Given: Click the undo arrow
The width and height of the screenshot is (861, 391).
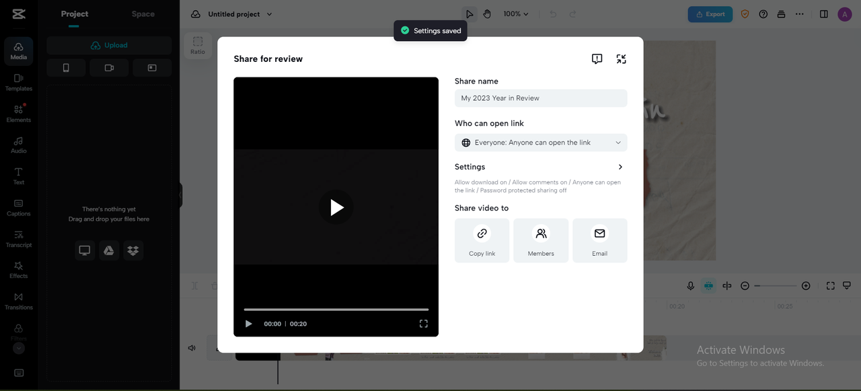Looking at the screenshot, I should 553,14.
